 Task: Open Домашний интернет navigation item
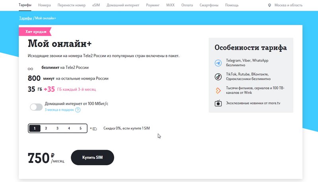point(123,5)
